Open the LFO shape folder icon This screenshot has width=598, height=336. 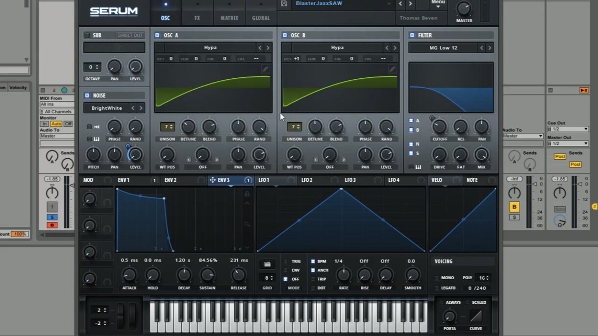[267, 264]
